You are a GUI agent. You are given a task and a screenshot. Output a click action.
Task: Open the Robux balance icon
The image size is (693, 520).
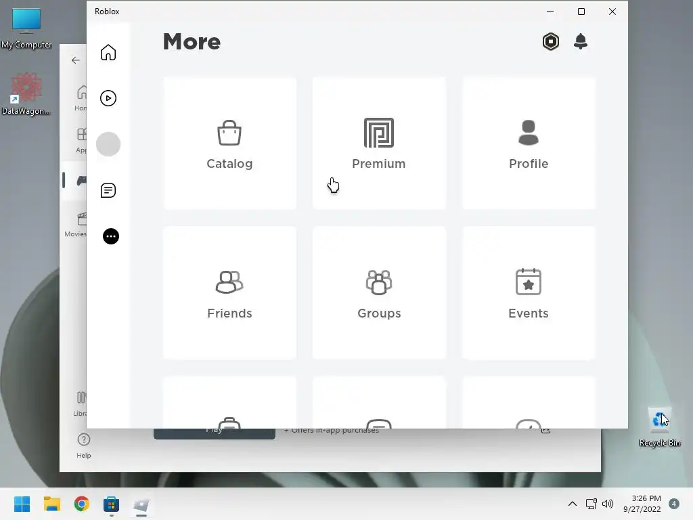coord(550,41)
